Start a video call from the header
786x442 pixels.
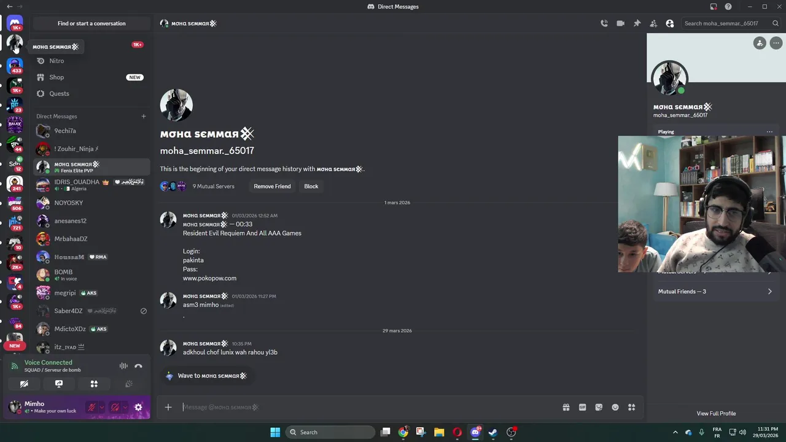620,23
